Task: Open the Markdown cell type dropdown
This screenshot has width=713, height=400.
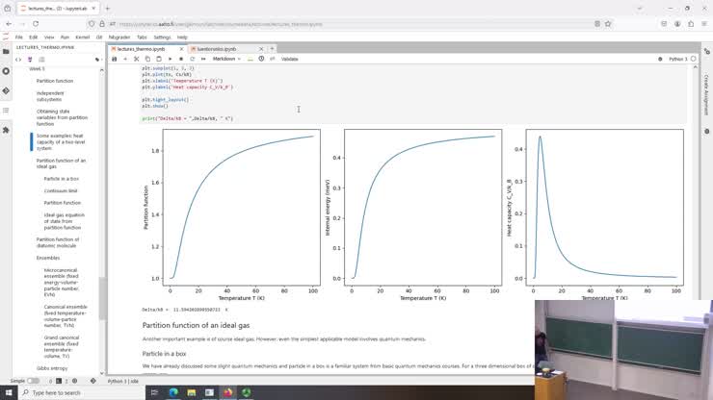Action: click(231, 59)
